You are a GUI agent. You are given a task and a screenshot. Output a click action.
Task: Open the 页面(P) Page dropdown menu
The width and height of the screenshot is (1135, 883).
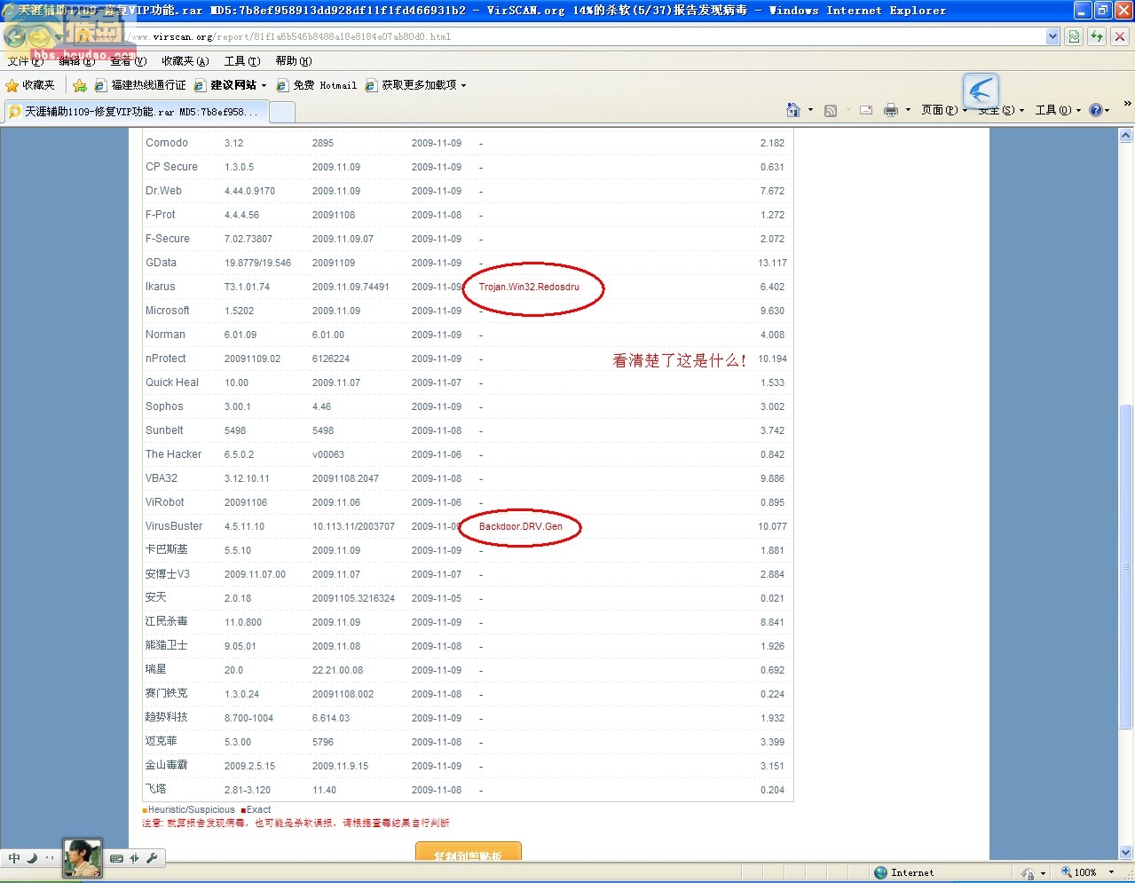tap(944, 110)
